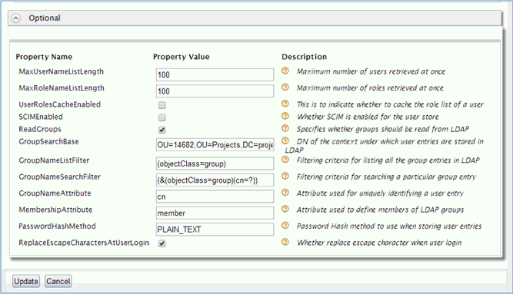513x294 pixels.
Task: Disable ReplaceEscapeCharactersAtUserLogin checkbox
Action: click(162, 243)
